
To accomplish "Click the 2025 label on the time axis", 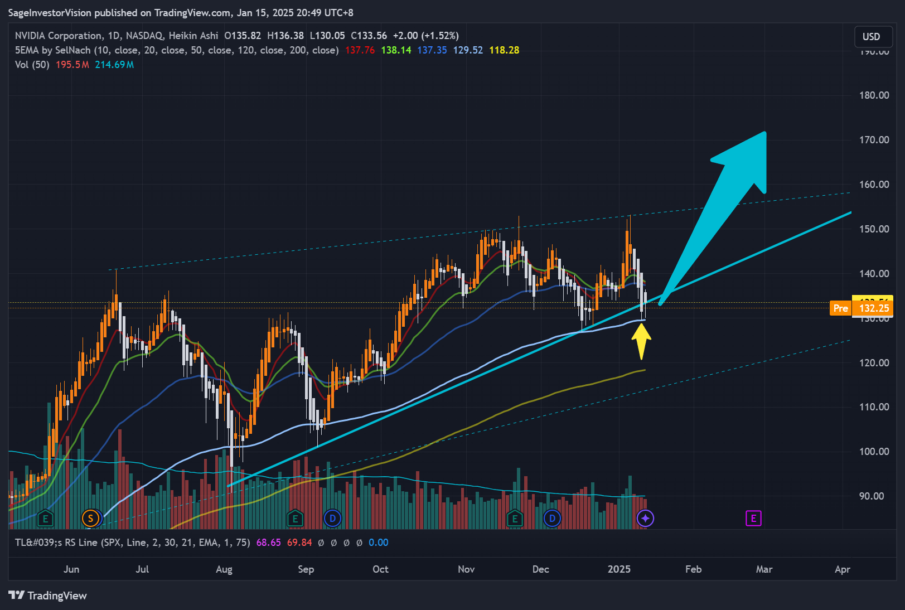I will point(619,569).
